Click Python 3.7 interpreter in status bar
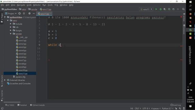 tap(168, 108)
